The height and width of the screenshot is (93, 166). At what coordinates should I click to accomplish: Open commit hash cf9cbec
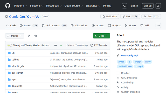tap(69, 45)
